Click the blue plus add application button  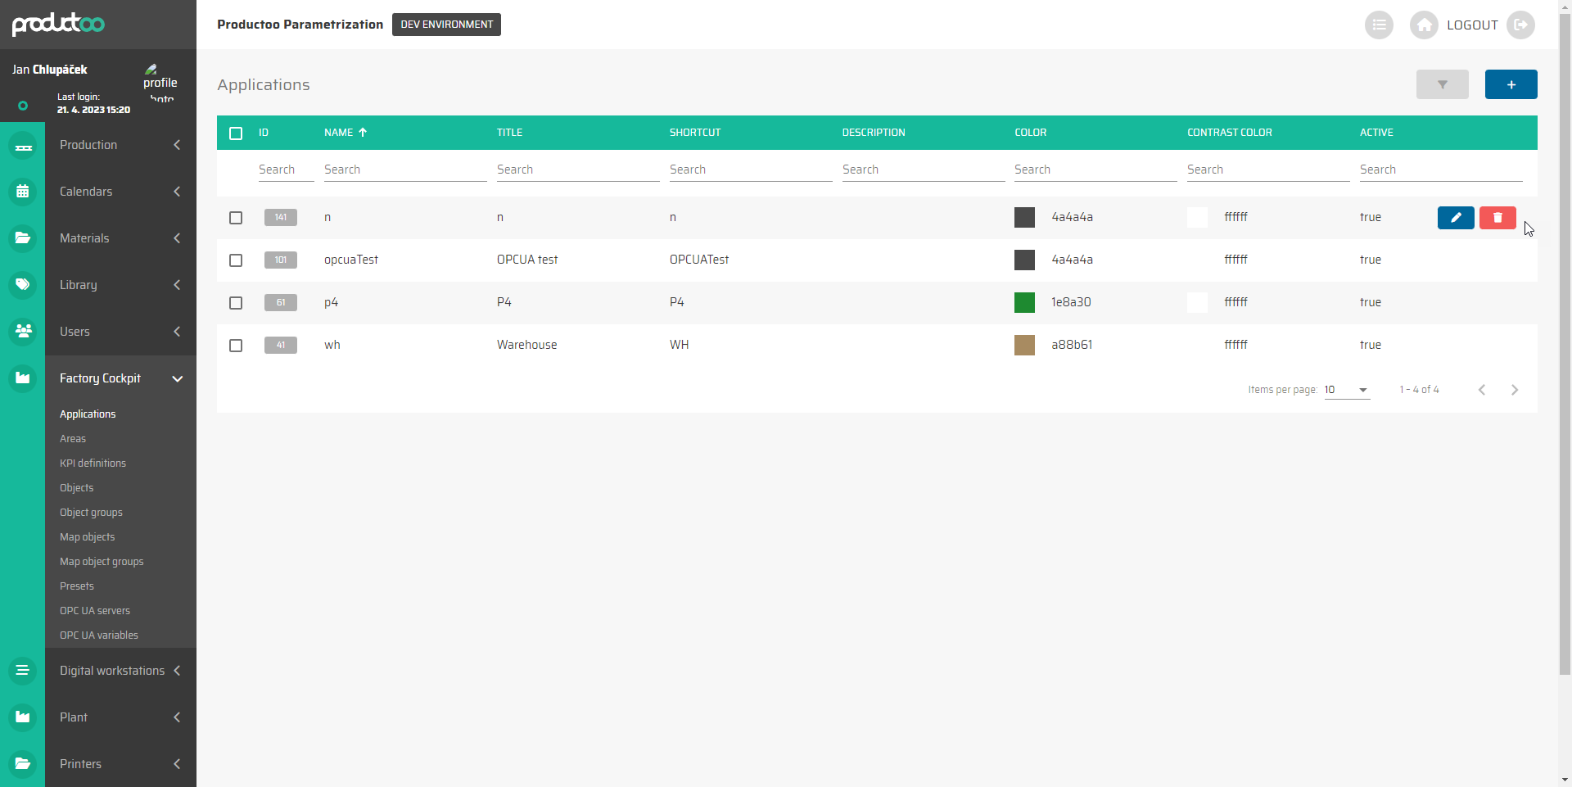click(1510, 84)
